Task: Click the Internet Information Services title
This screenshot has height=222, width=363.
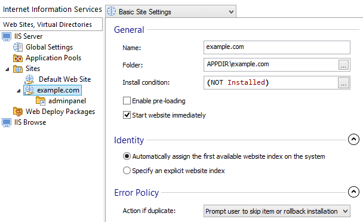Action: pos(53,10)
